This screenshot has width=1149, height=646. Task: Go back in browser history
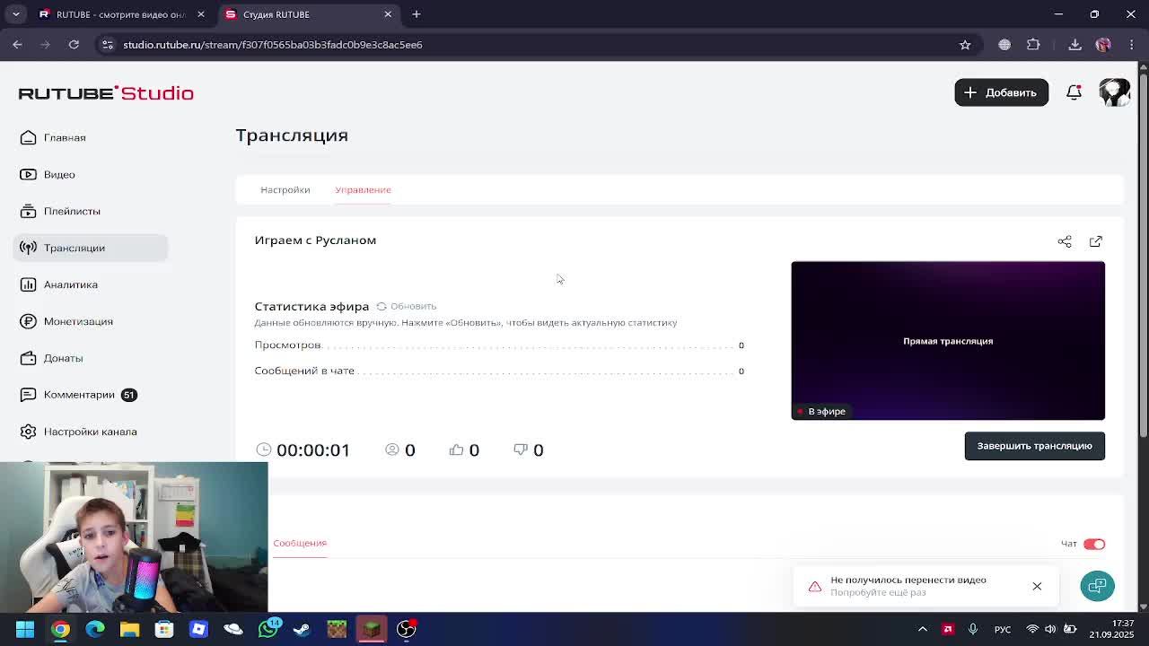click(x=17, y=44)
